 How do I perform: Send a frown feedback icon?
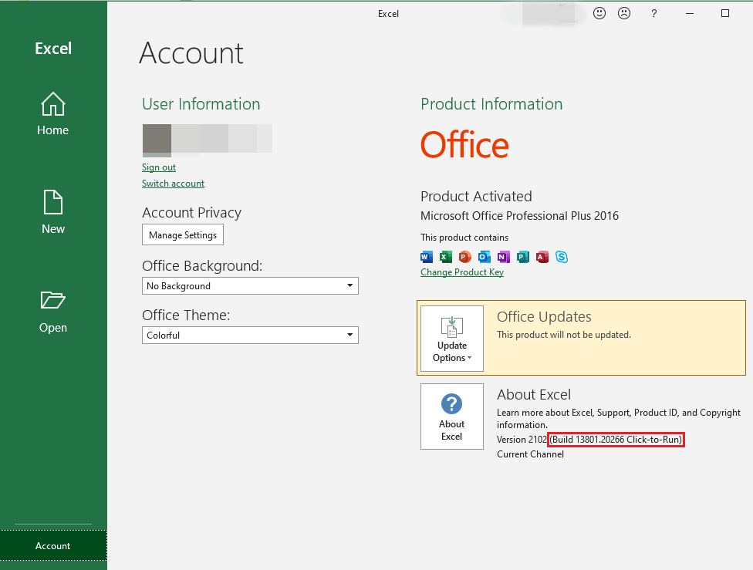pyautogui.click(x=624, y=13)
